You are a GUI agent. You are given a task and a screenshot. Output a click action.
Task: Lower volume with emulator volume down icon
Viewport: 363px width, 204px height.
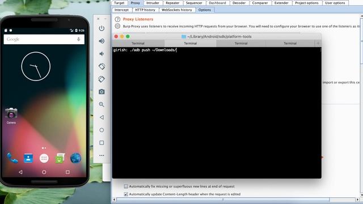(102, 54)
